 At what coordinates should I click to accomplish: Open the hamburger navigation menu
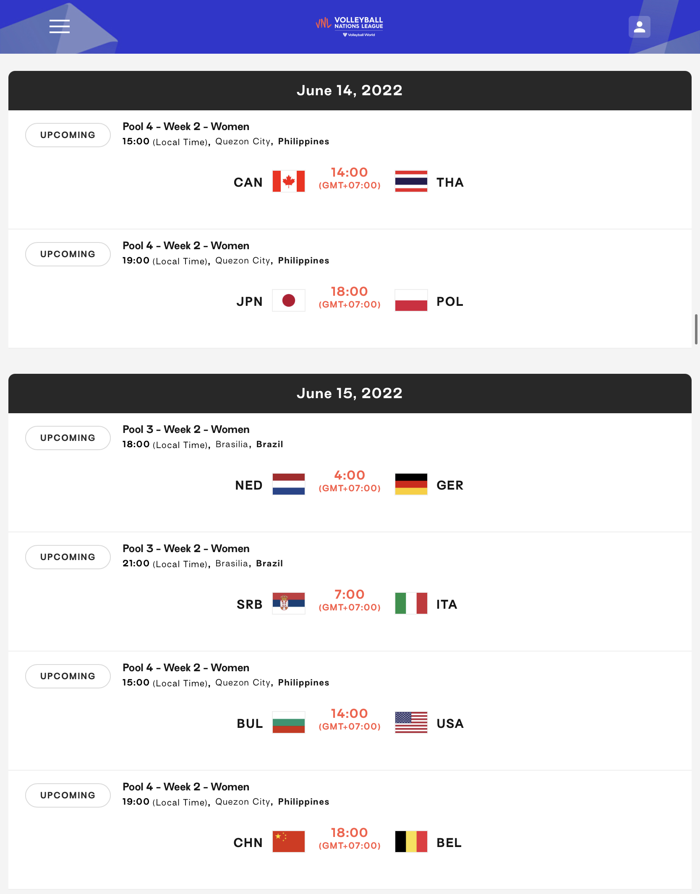point(59,26)
